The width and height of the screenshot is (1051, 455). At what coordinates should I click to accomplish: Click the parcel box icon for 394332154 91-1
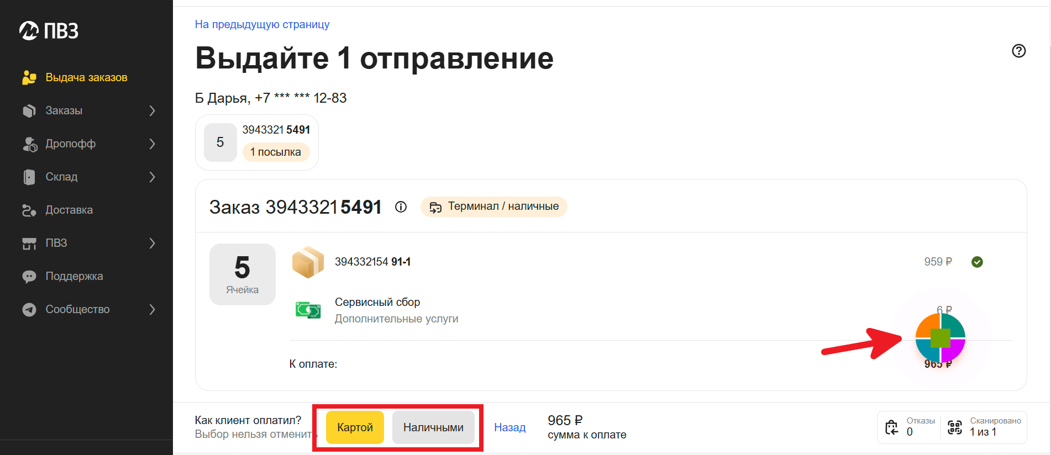[x=308, y=262]
